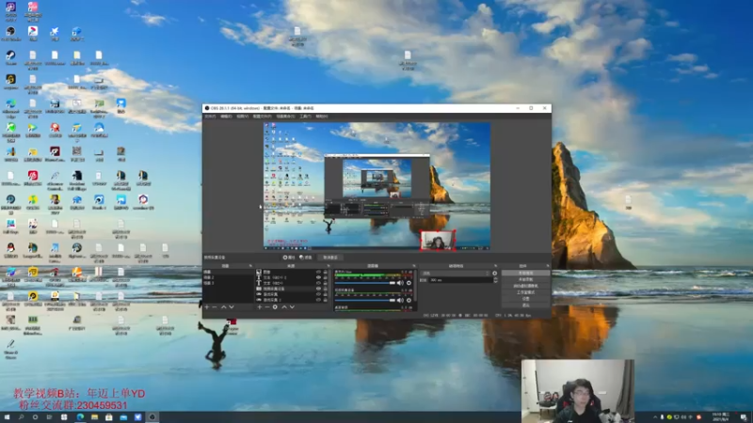The height and width of the screenshot is (423, 753).
Task: Mute the first mixer track speaker icon
Action: [400, 283]
